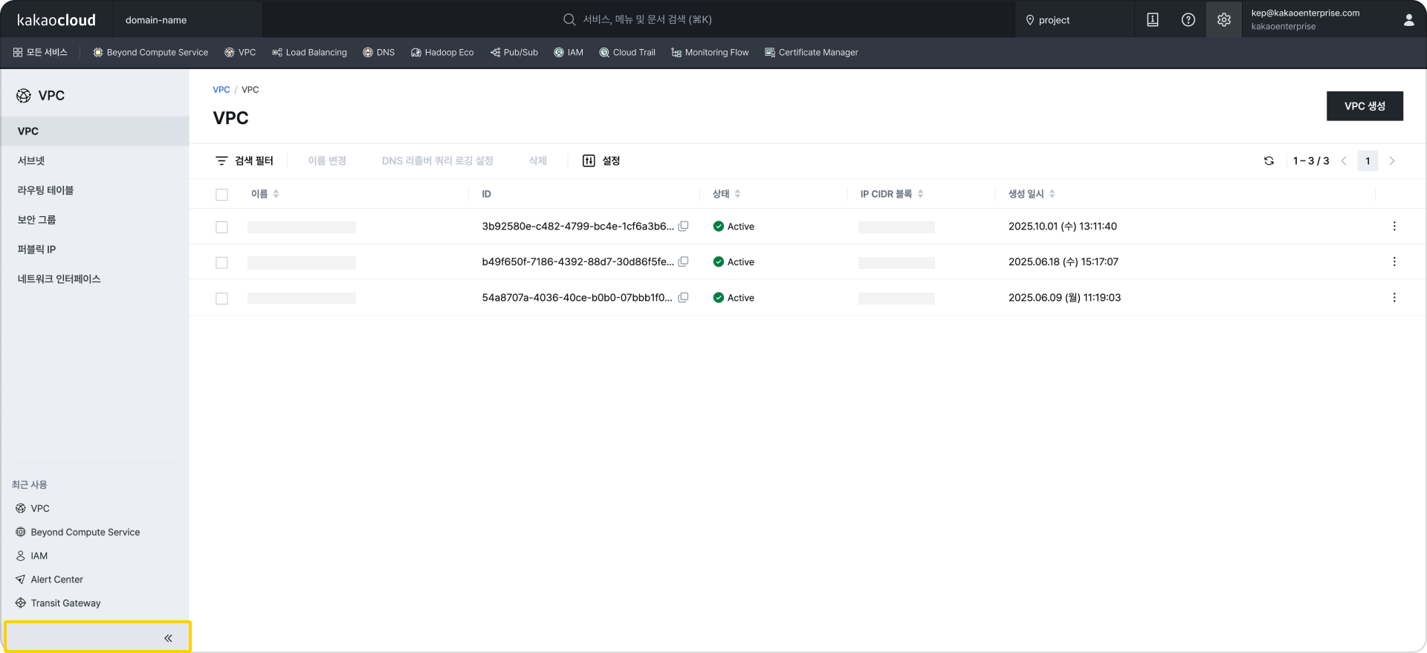Image resolution: width=1427 pixels, height=653 pixels.
Task: Expand the 검색 필터 search filter
Action: (245, 161)
